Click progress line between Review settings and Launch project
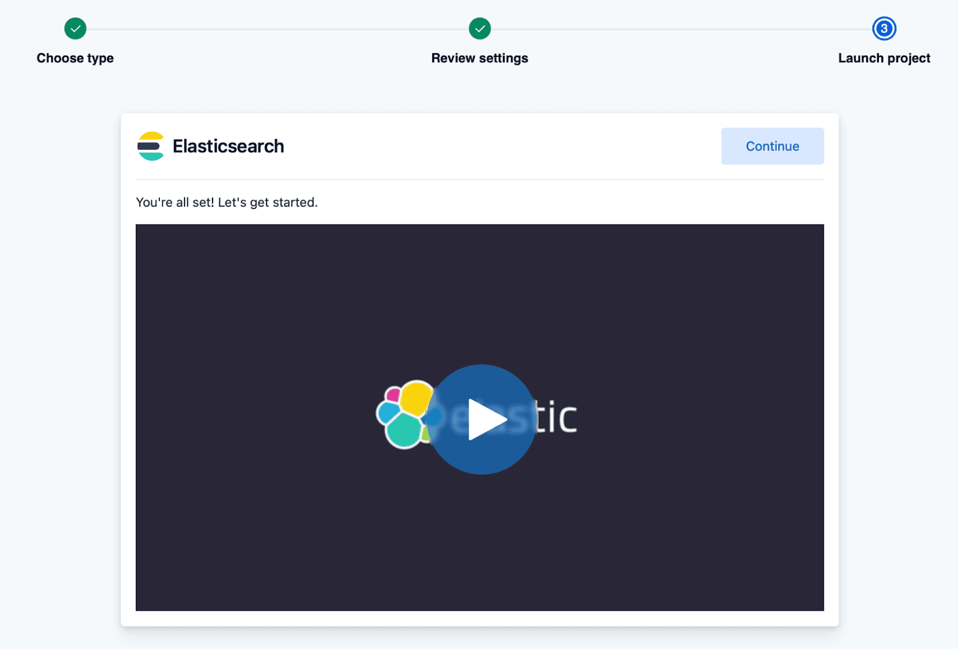Screen dimensions: 958x649 pos(681,29)
